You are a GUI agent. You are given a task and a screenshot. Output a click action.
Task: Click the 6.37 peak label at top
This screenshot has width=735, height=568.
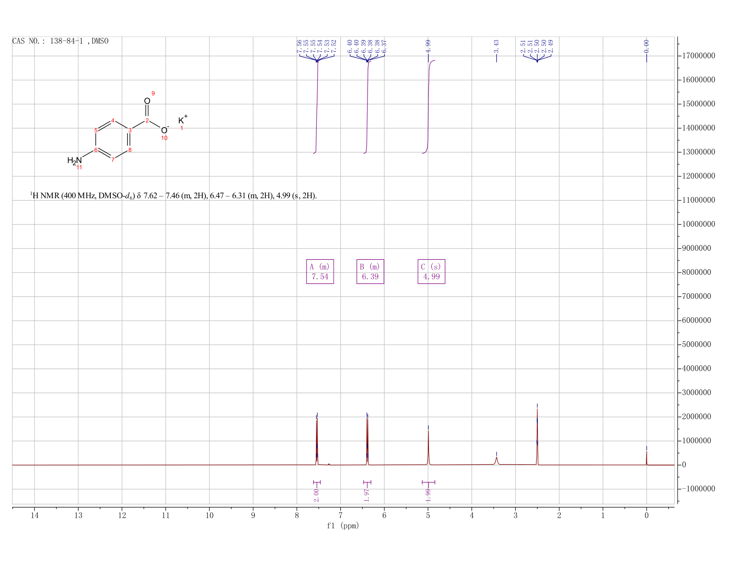[384, 45]
